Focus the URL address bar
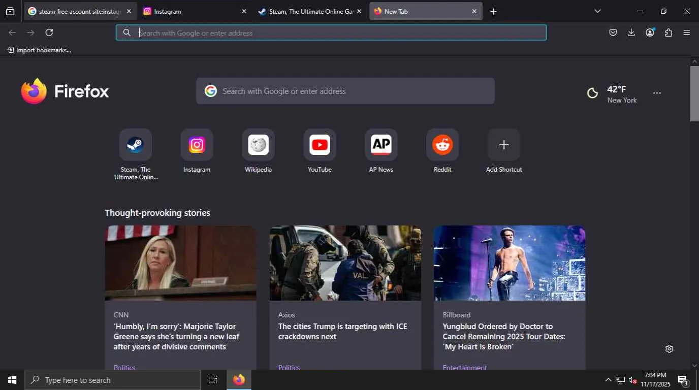This screenshot has height=390, width=699. tap(331, 32)
